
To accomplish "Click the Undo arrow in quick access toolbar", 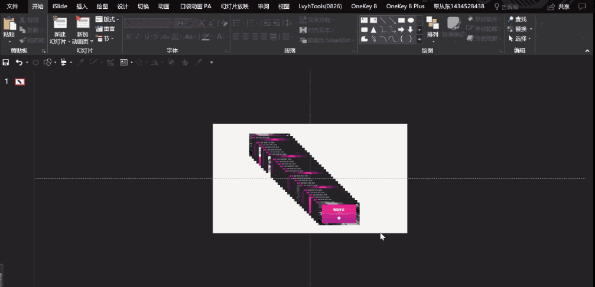I will 19,62.
